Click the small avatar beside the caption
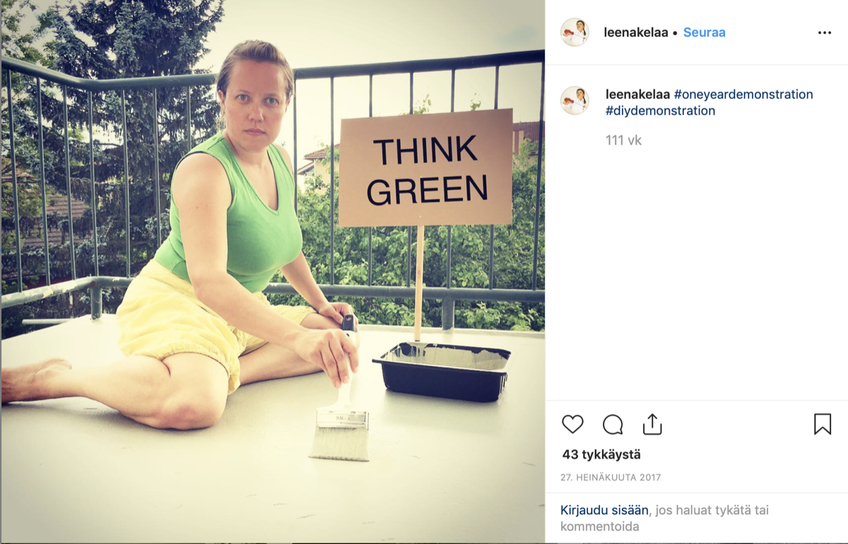Screen dimensions: 848x544 [575, 100]
